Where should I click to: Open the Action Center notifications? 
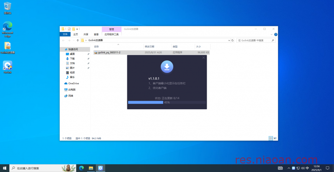(x=327, y=168)
